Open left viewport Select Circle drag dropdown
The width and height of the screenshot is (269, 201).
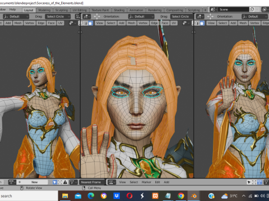[x=58, y=17]
